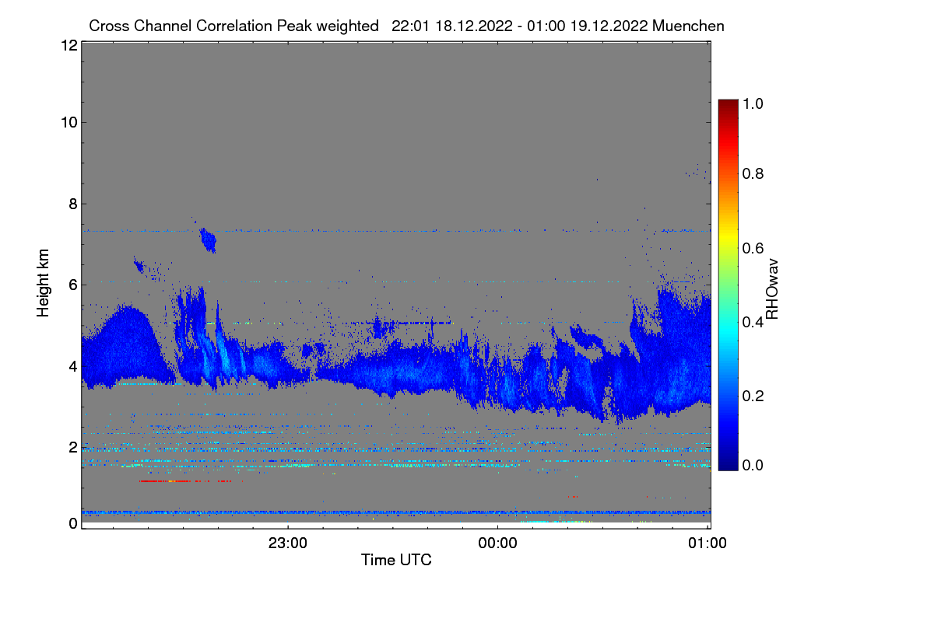Click the blue dome-shaped cloud at plot's left edge

coord(125,347)
